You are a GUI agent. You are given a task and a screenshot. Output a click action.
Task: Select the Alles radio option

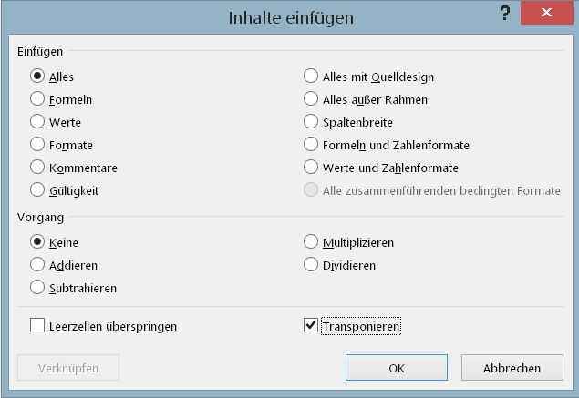coord(37,77)
